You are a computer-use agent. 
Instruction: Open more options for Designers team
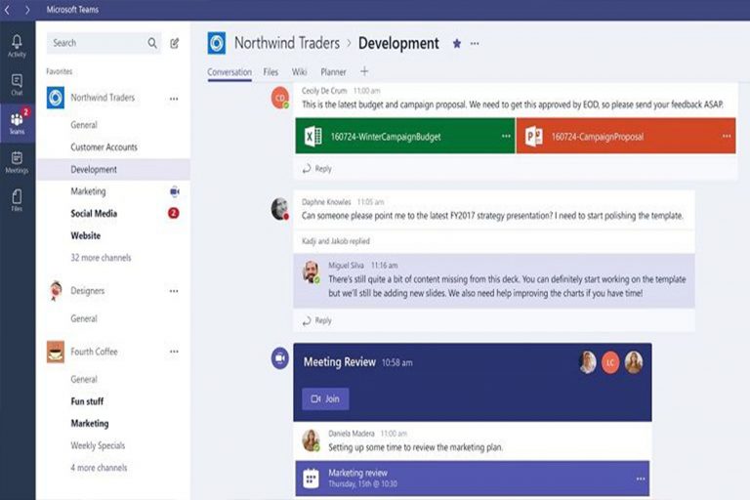pos(174,291)
